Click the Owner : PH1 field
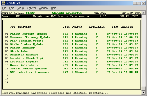 point(11,16)
